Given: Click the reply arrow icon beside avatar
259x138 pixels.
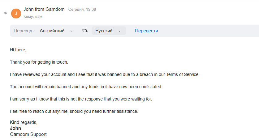Looking at the screenshot, I should 6,13.
